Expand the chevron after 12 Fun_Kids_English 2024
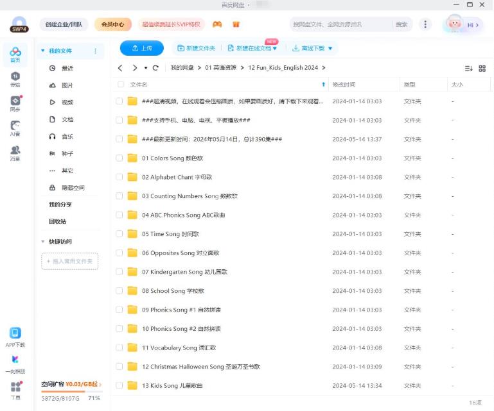The image size is (494, 411). 324,68
